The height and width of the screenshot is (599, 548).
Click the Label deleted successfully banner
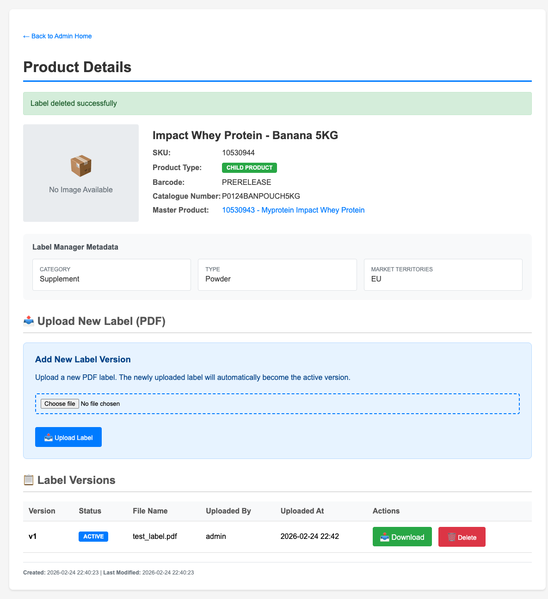(277, 104)
